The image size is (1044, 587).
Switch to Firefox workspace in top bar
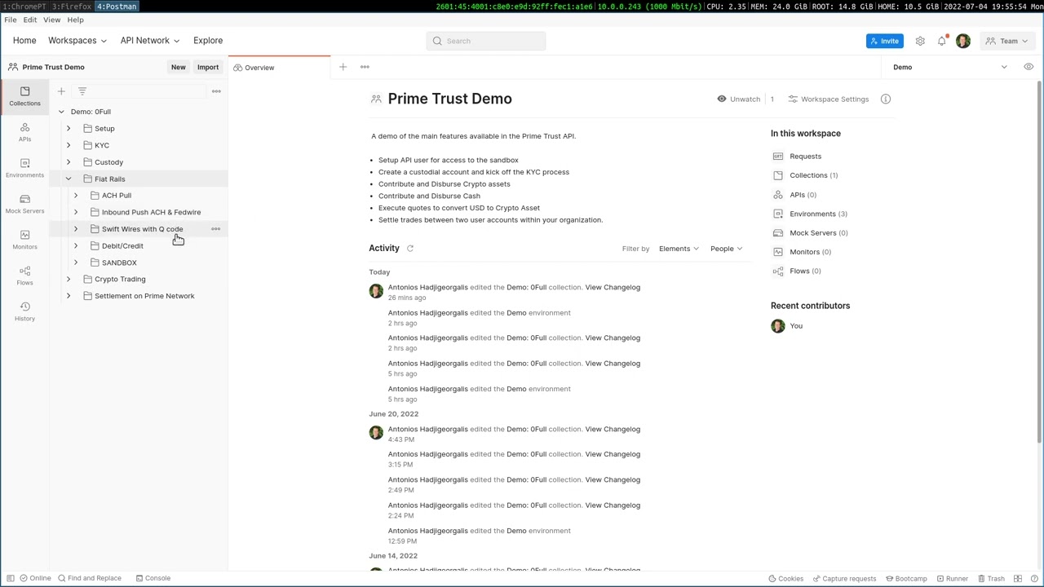[x=72, y=6]
